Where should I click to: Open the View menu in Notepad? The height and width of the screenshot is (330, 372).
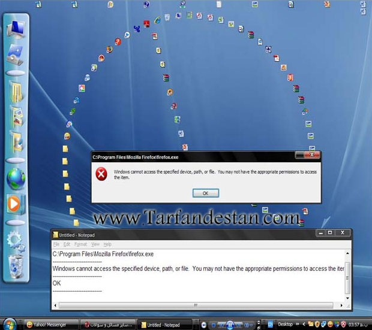(x=95, y=244)
